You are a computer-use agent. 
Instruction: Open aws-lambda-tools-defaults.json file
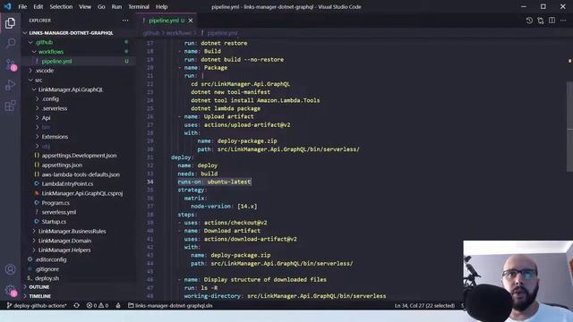pyautogui.click(x=81, y=174)
